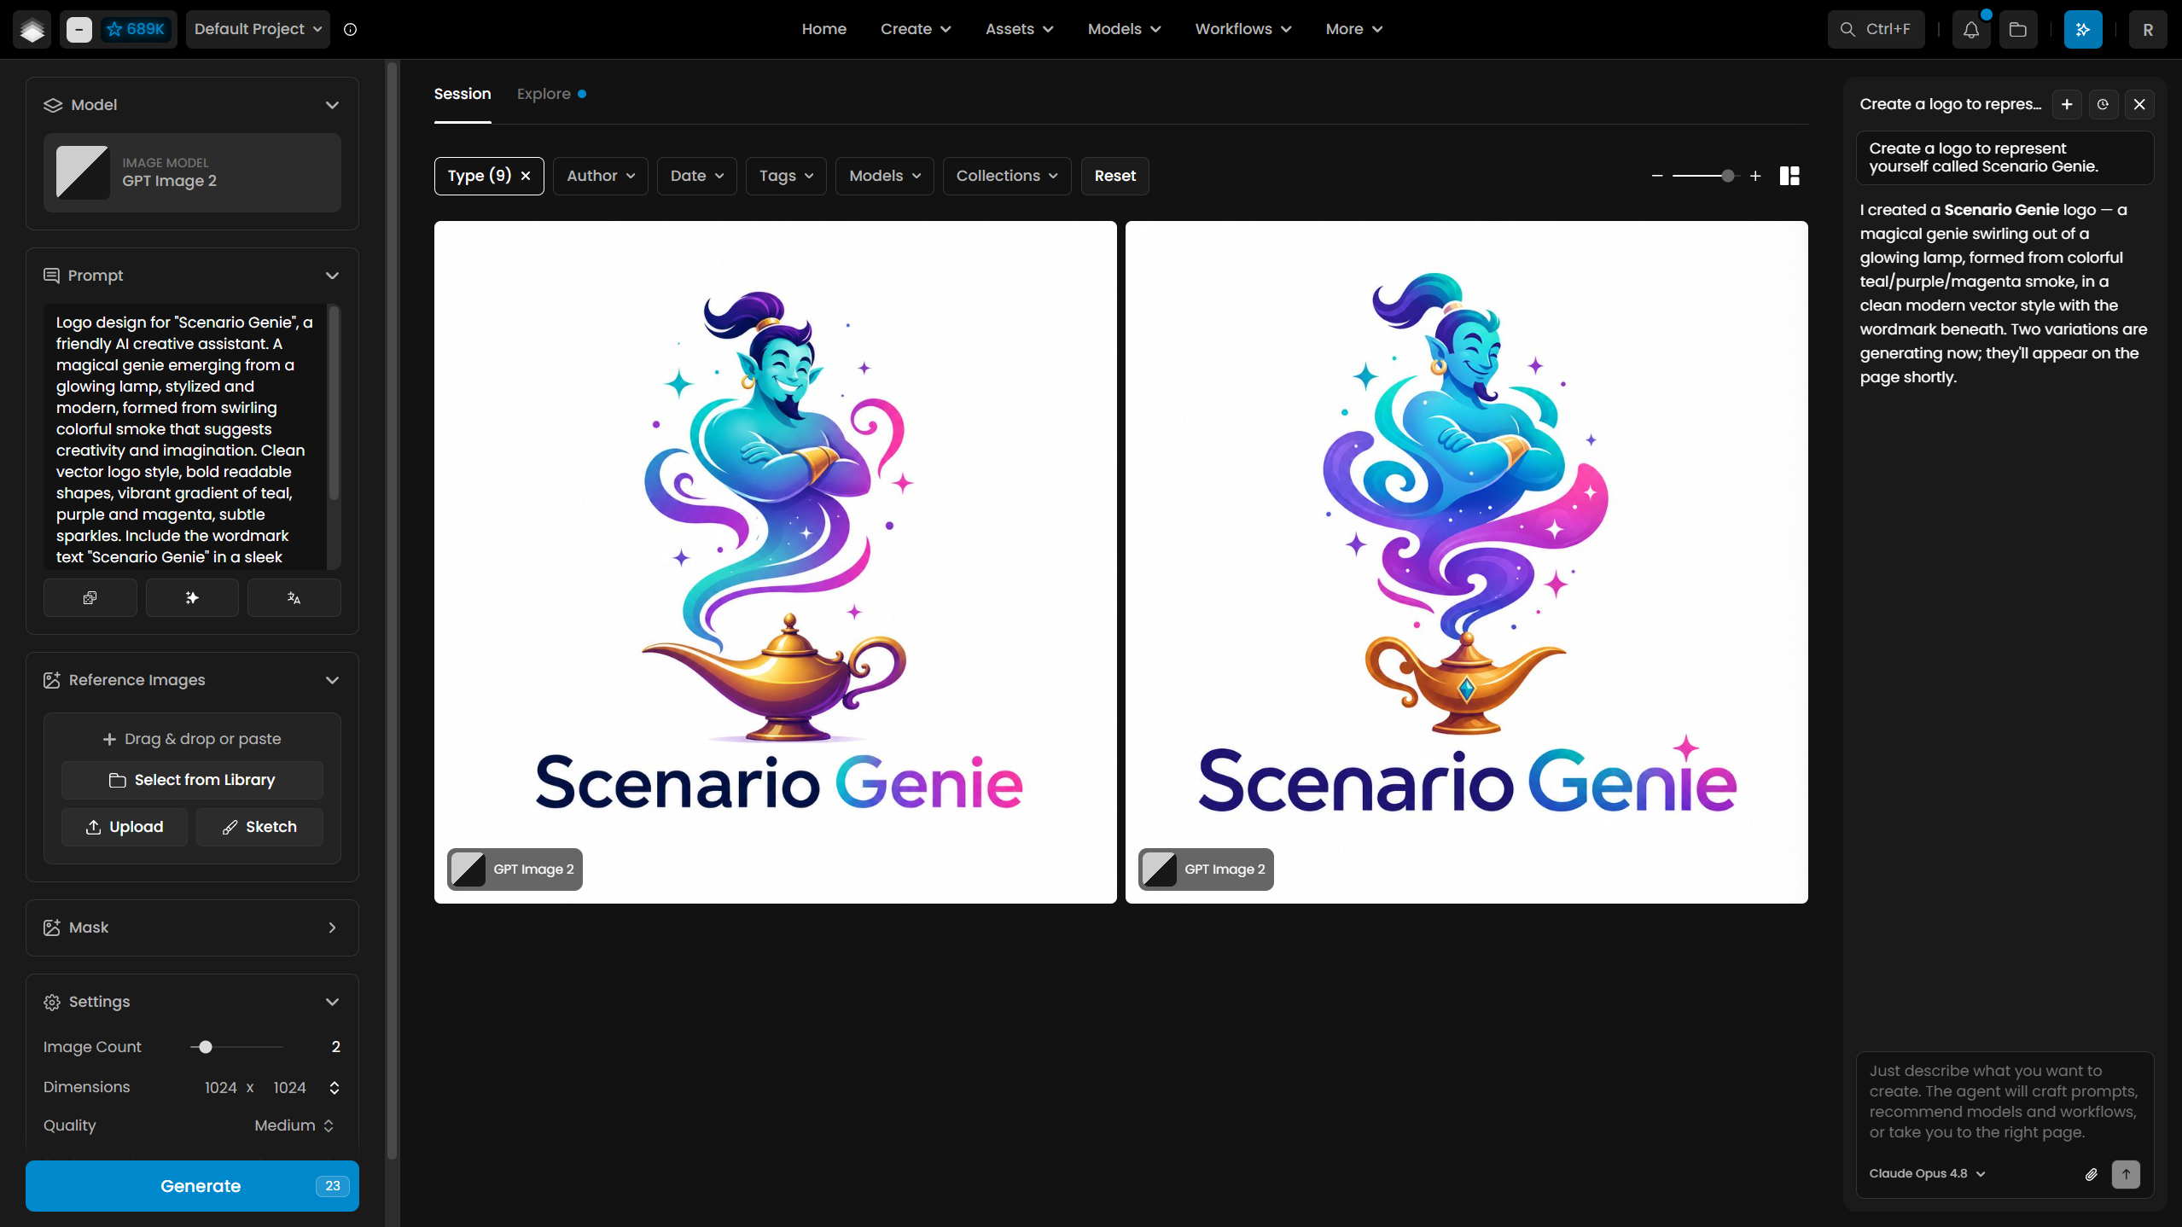Click the Settings gear icon
The height and width of the screenshot is (1227, 2182).
(52, 1002)
